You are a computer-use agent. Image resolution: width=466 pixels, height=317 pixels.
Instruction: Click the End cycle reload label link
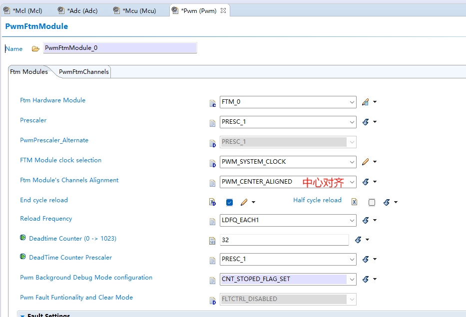tap(44, 200)
